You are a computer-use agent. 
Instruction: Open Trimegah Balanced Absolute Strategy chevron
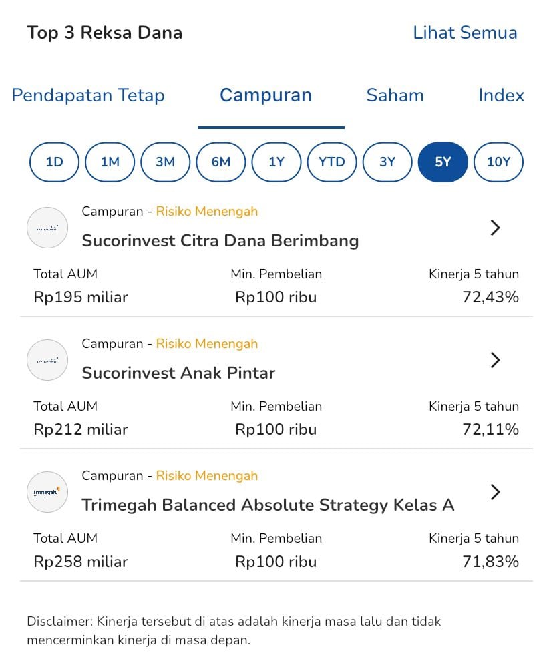[x=495, y=493]
